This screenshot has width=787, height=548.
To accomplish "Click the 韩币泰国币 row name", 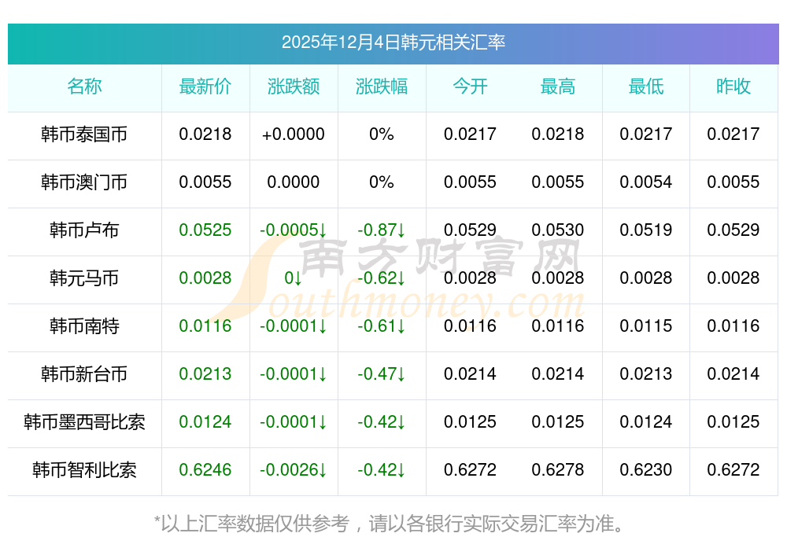I will click(x=84, y=134).
